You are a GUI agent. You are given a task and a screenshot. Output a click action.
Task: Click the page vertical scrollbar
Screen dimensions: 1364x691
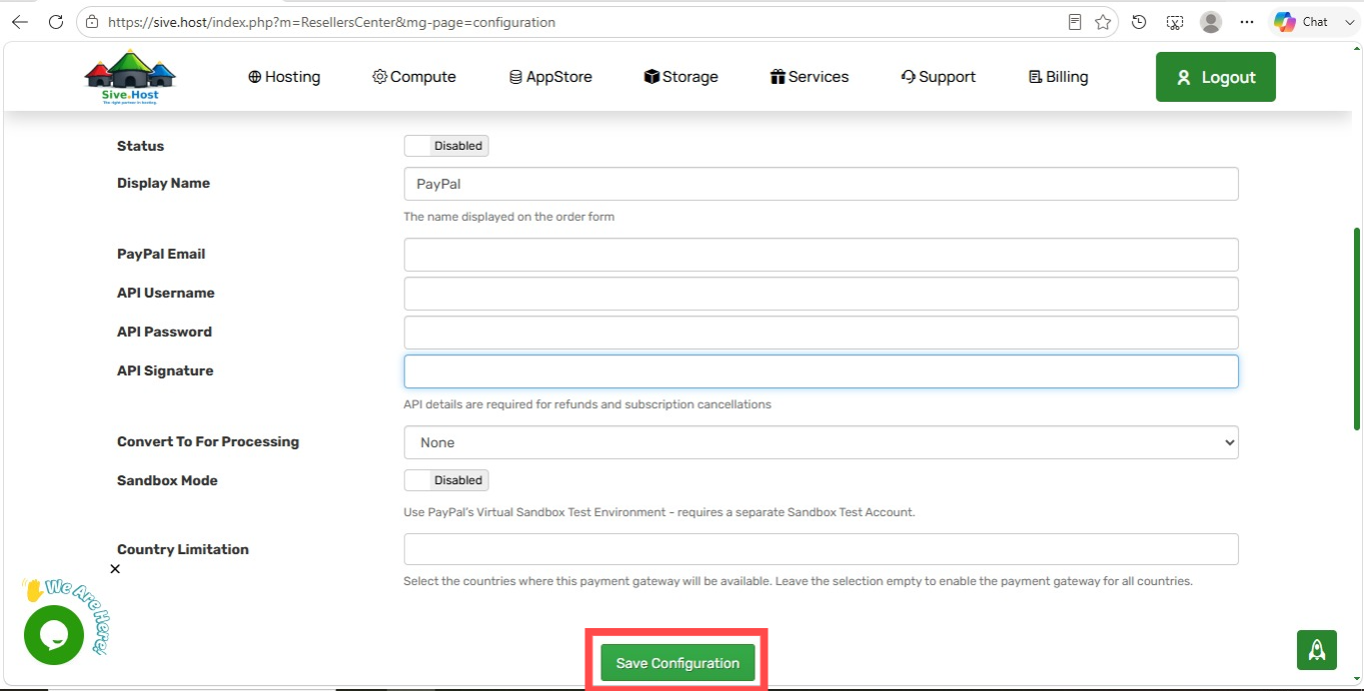point(1356,330)
